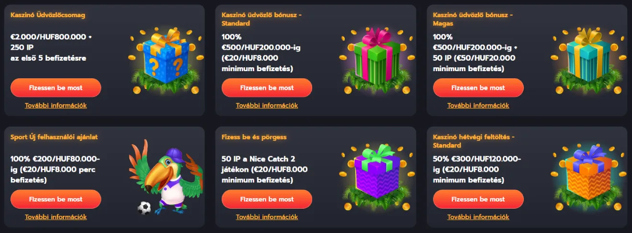Open További információk for Fizess be és pörgess
632x233 pixels.
pos(267,217)
